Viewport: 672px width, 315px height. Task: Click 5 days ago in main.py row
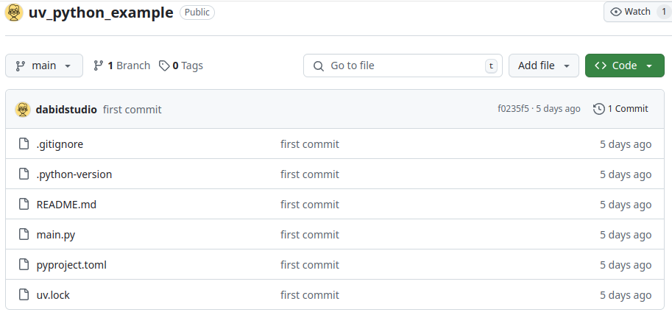pos(626,235)
